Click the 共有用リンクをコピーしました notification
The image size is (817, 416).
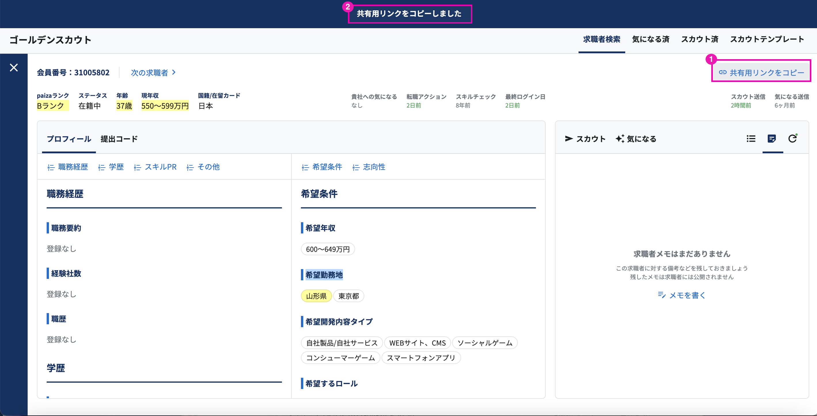409,14
